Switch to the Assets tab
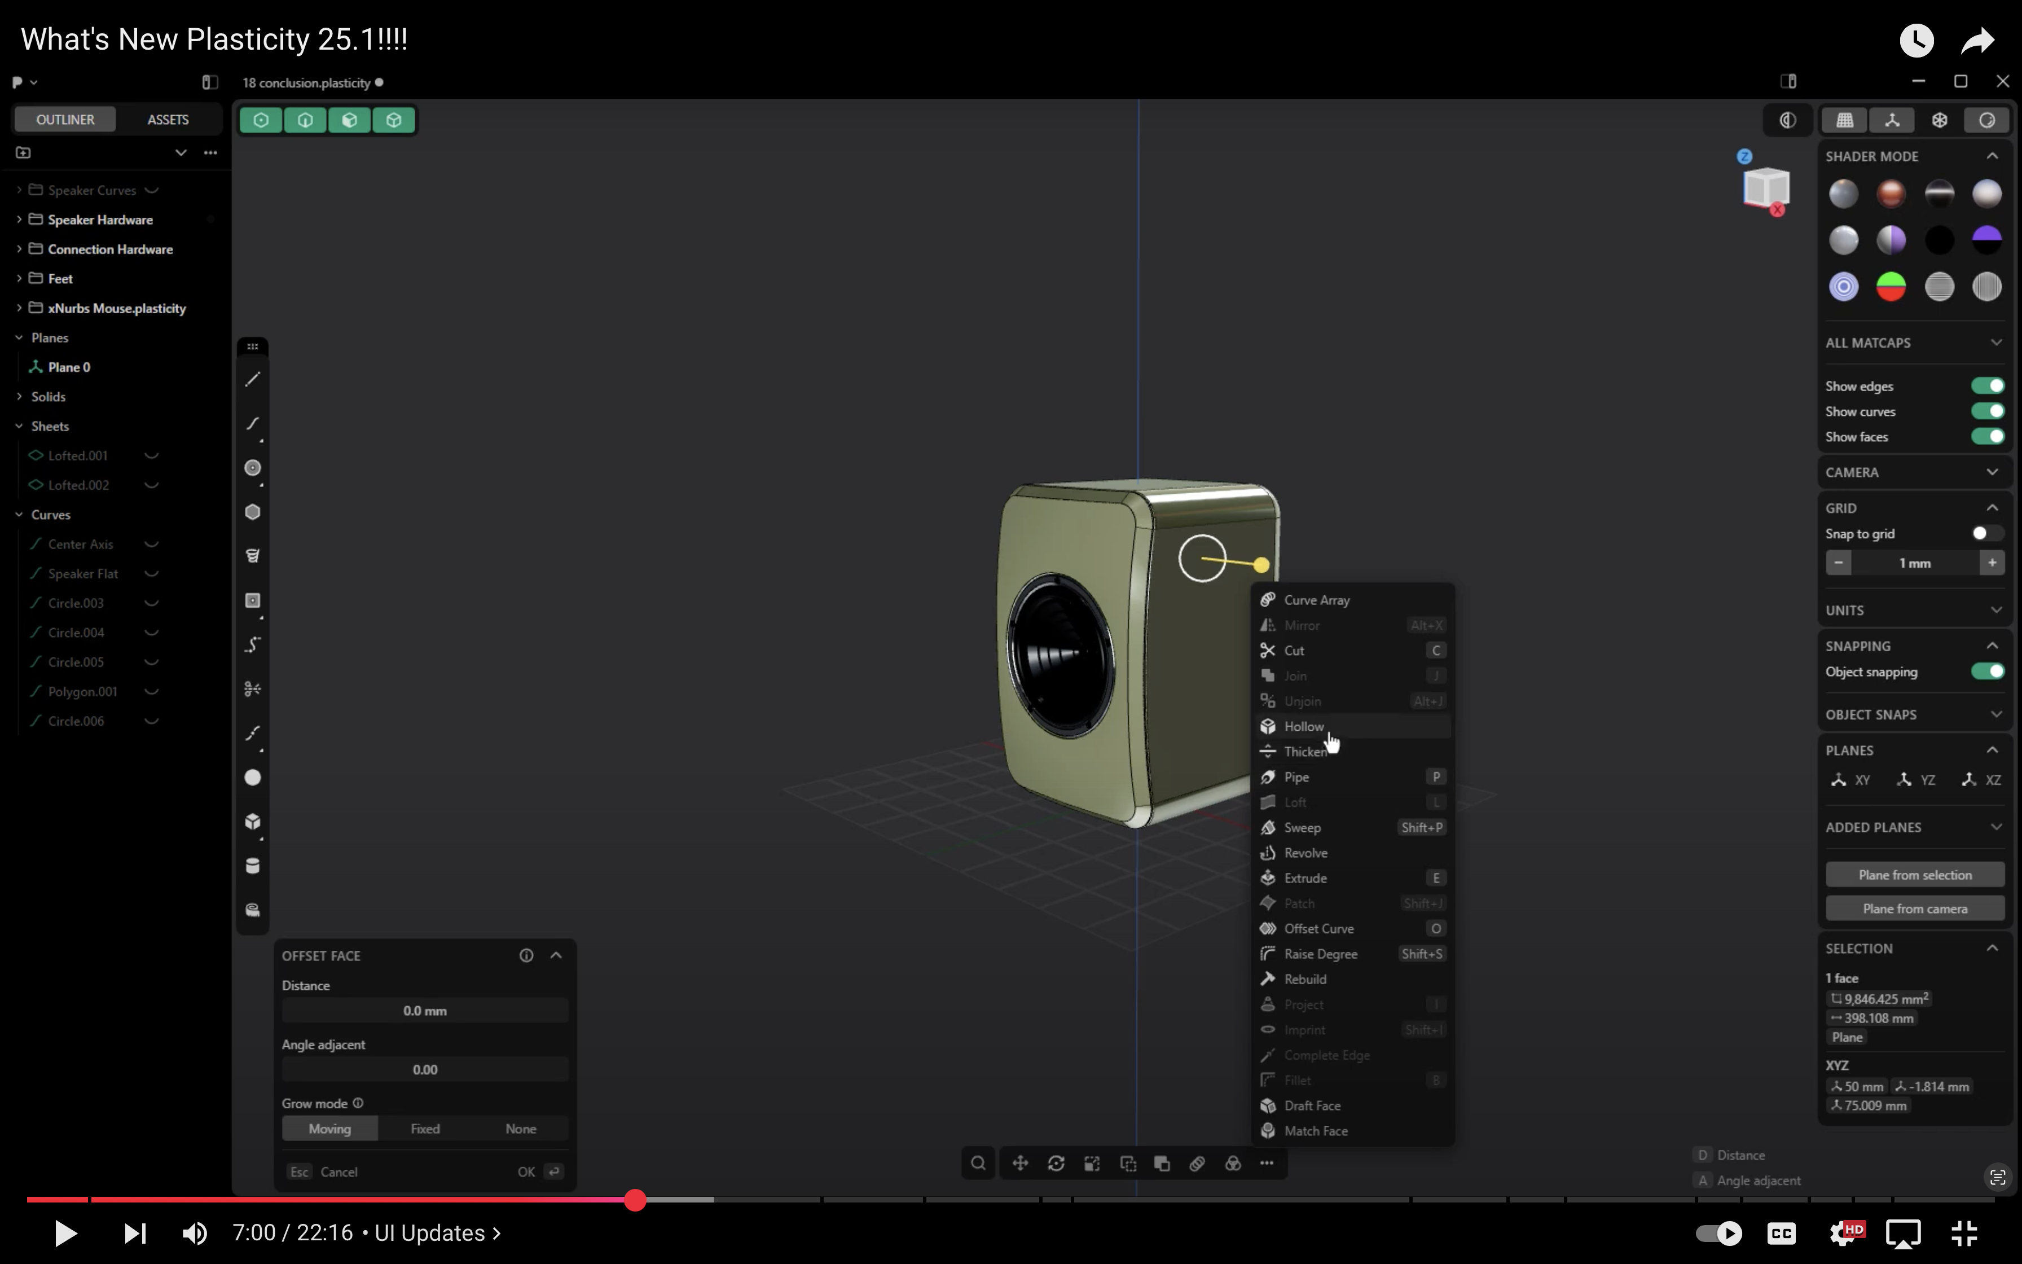 pyautogui.click(x=167, y=120)
